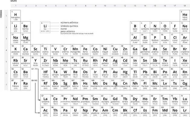Select the Rutherfordium (Rf) cell
The width and height of the screenshot is (190, 117).
click(x=46, y=84)
